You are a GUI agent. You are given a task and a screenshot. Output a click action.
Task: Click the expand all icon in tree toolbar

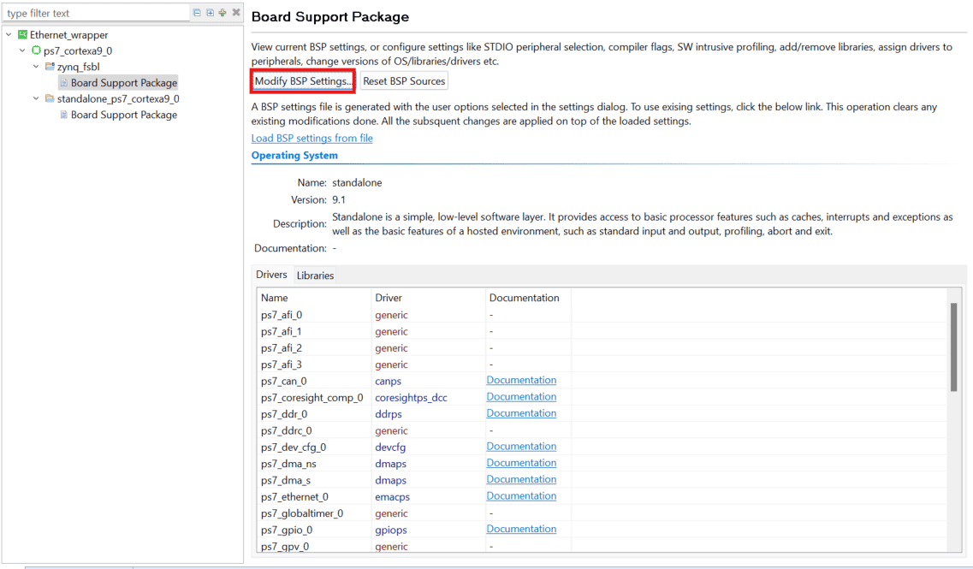(210, 13)
